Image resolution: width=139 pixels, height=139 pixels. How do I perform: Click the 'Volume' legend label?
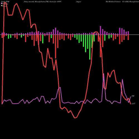5,4
